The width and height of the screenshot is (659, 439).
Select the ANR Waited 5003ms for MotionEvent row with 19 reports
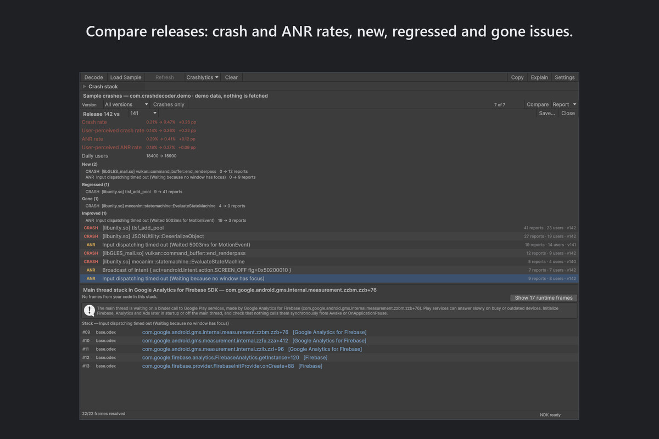(x=329, y=245)
